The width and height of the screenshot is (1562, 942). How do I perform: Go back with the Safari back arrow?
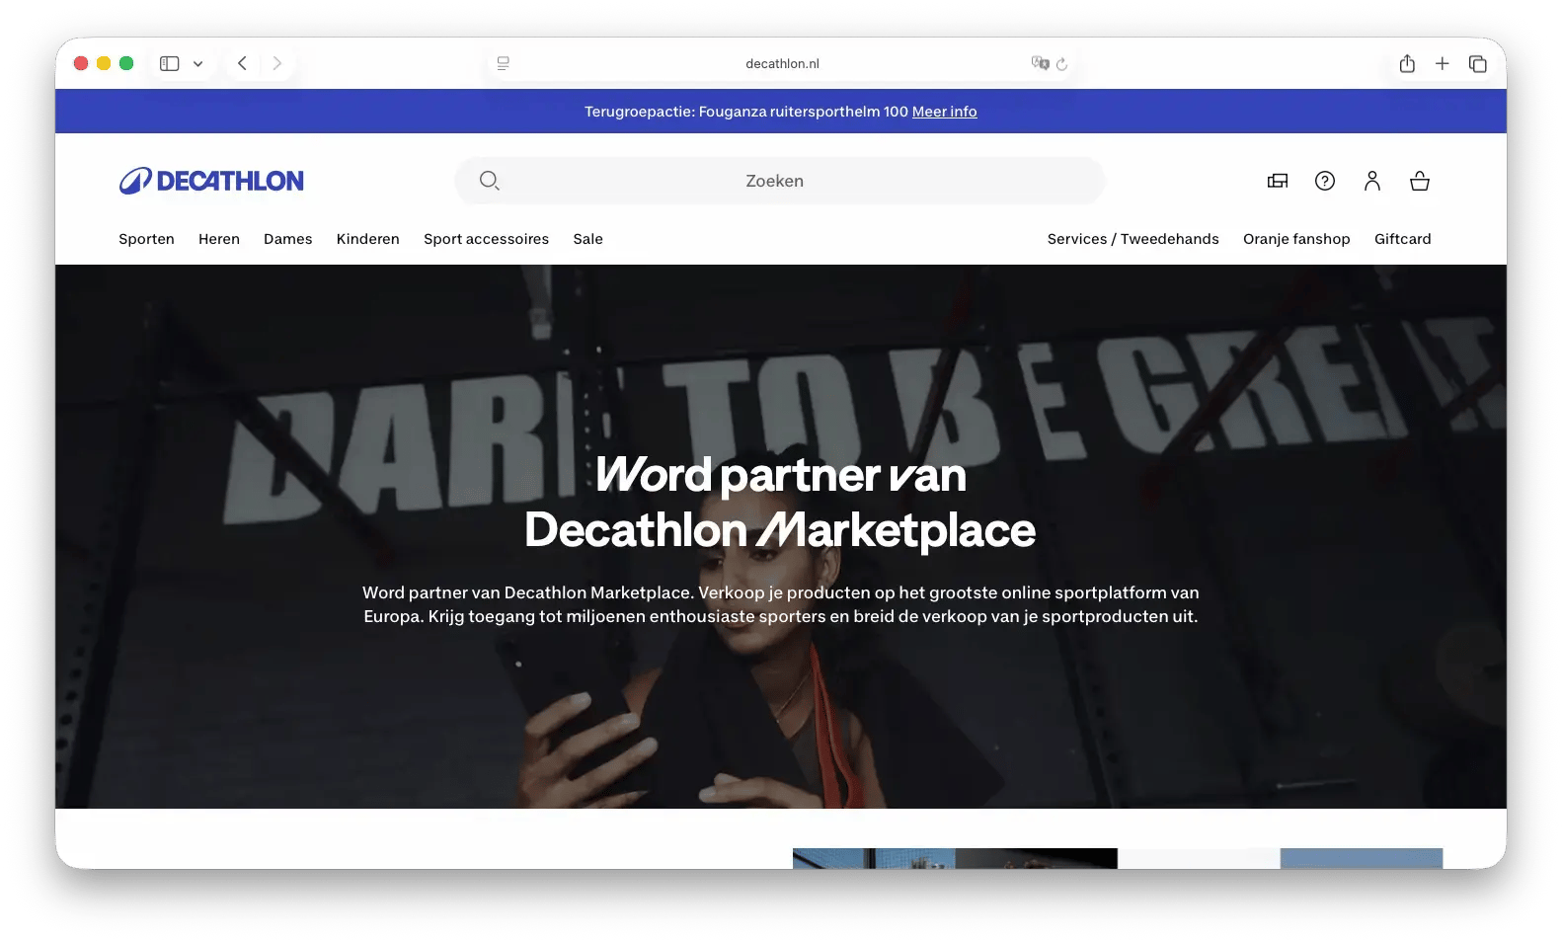pos(242,63)
